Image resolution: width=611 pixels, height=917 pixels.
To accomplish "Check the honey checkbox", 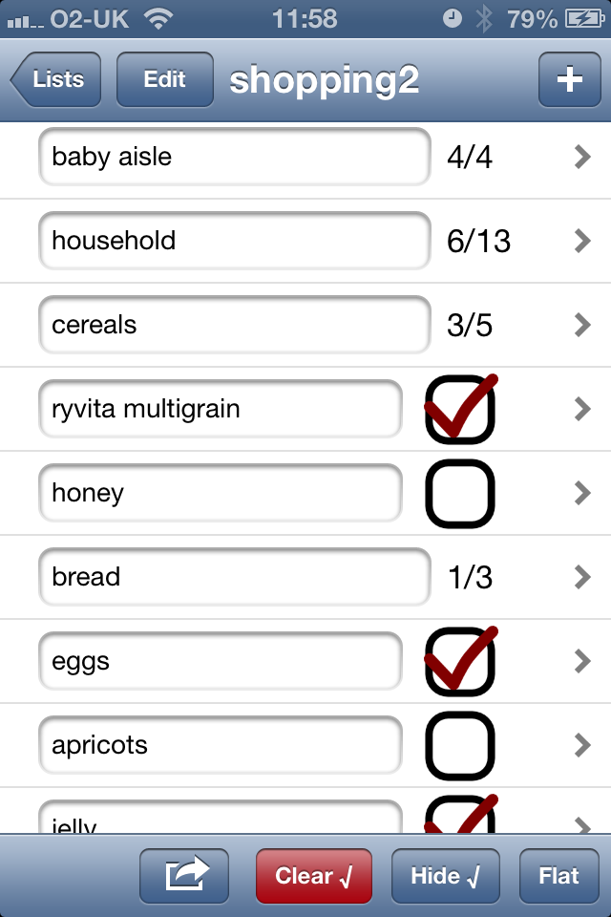I will coord(460,494).
